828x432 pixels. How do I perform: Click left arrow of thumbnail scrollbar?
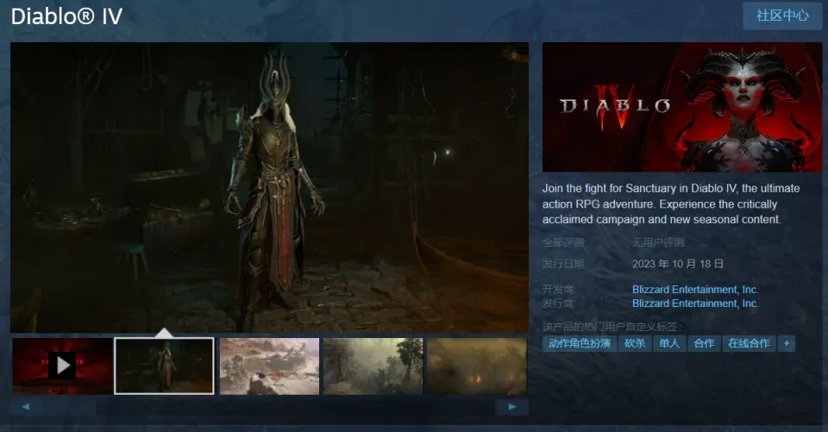(x=25, y=407)
